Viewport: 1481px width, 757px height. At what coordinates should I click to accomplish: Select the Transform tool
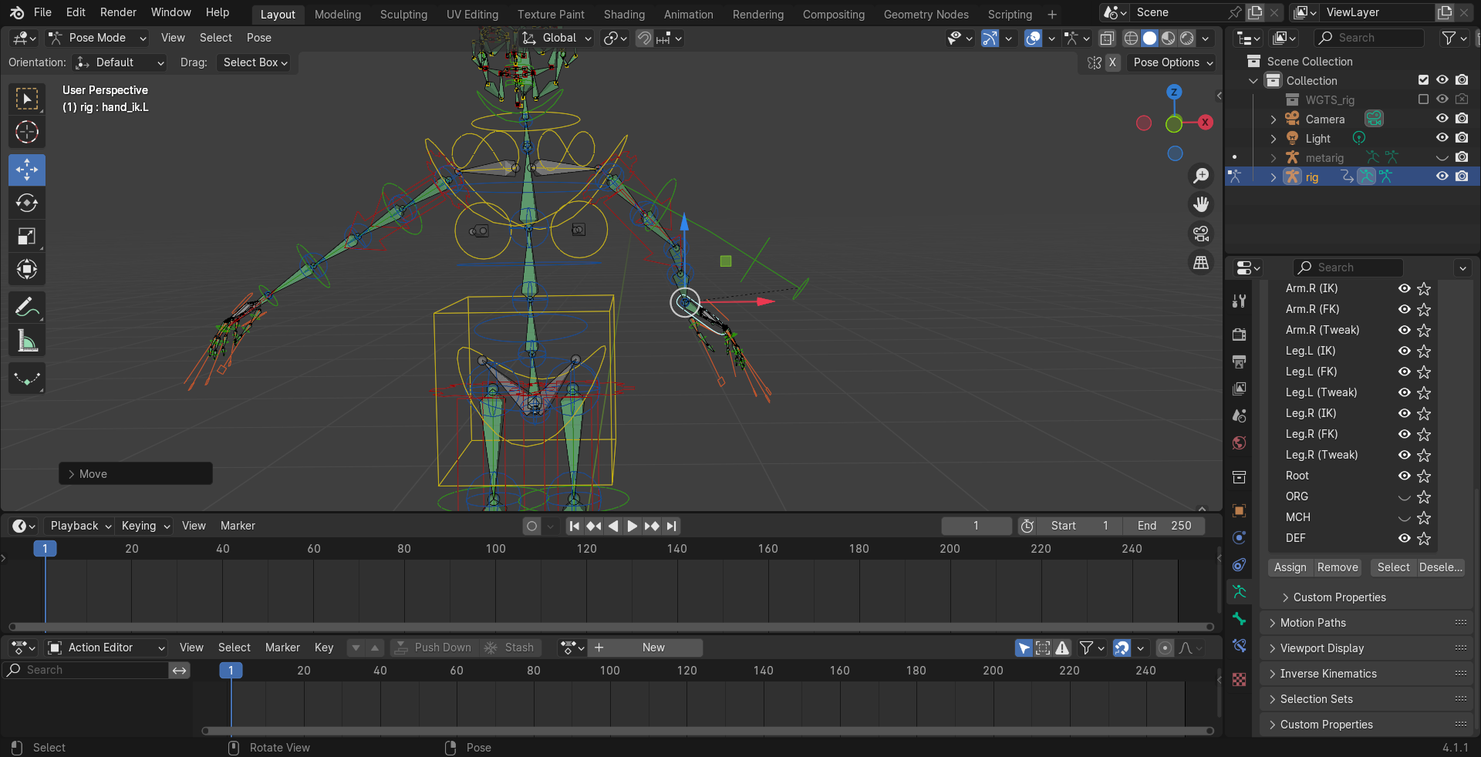[27, 269]
